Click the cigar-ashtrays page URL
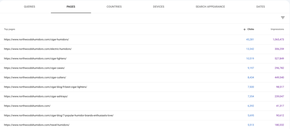Screen dimensions: 290x129 point(36,96)
